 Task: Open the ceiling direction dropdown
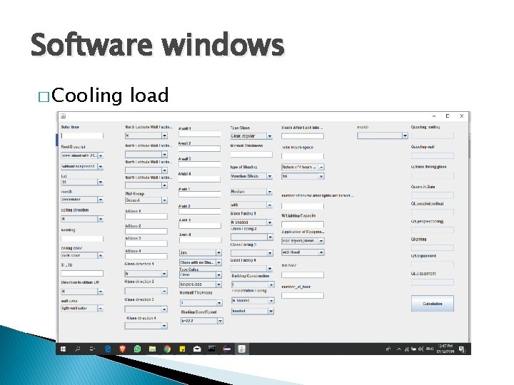coord(82,219)
